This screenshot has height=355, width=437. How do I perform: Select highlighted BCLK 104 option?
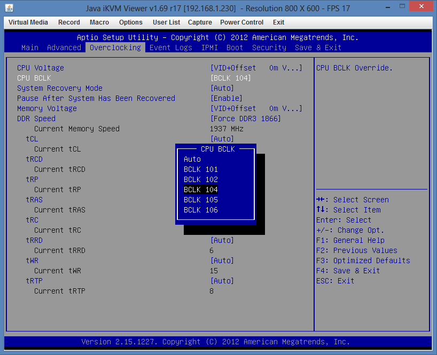(x=201, y=190)
